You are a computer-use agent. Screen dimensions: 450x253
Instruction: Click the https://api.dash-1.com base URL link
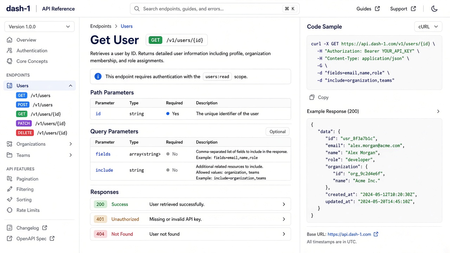pos(349,234)
